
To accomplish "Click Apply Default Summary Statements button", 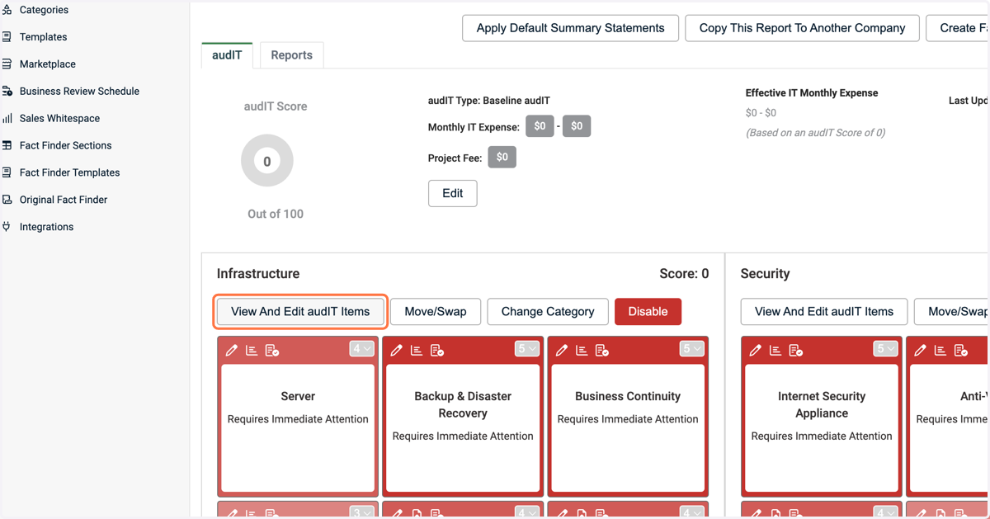I will 570,28.
